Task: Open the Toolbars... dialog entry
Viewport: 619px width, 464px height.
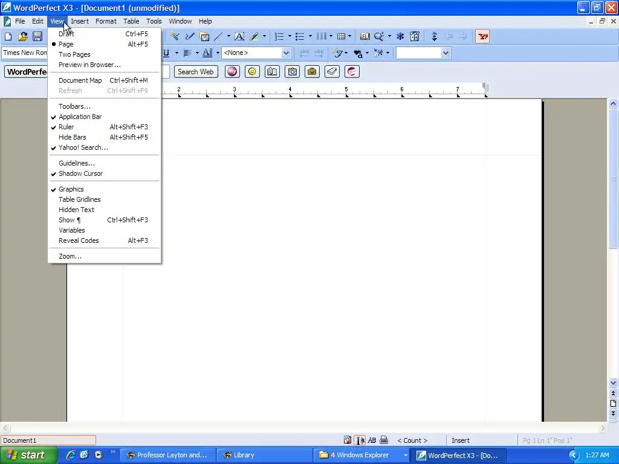Action: 105,106
